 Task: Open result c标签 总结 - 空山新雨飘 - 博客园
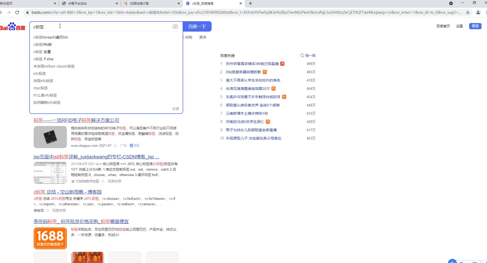point(68,192)
